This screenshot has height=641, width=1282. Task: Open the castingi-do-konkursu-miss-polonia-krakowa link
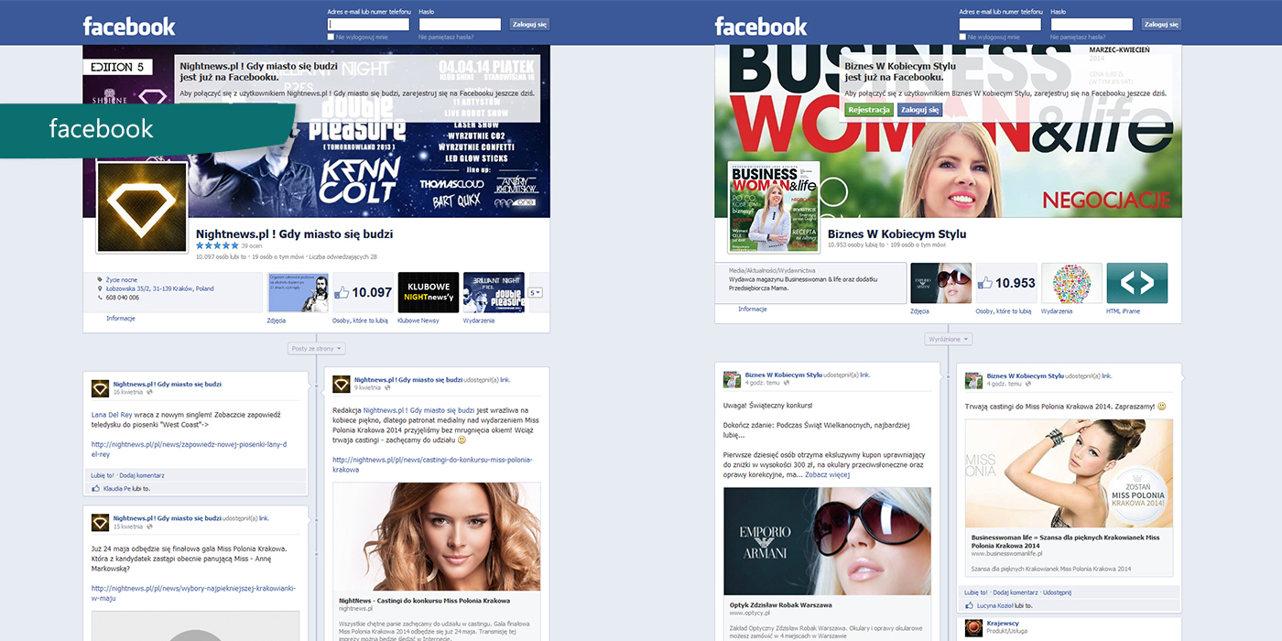(x=432, y=464)
